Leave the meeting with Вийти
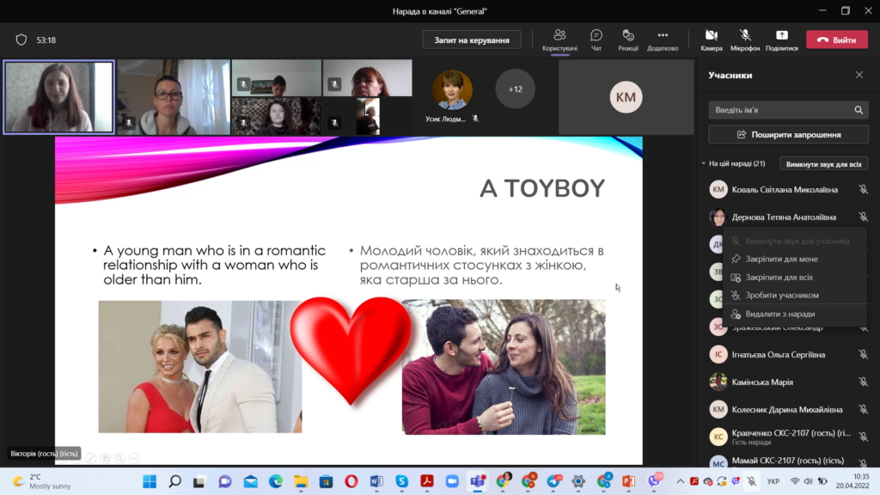 837,40
